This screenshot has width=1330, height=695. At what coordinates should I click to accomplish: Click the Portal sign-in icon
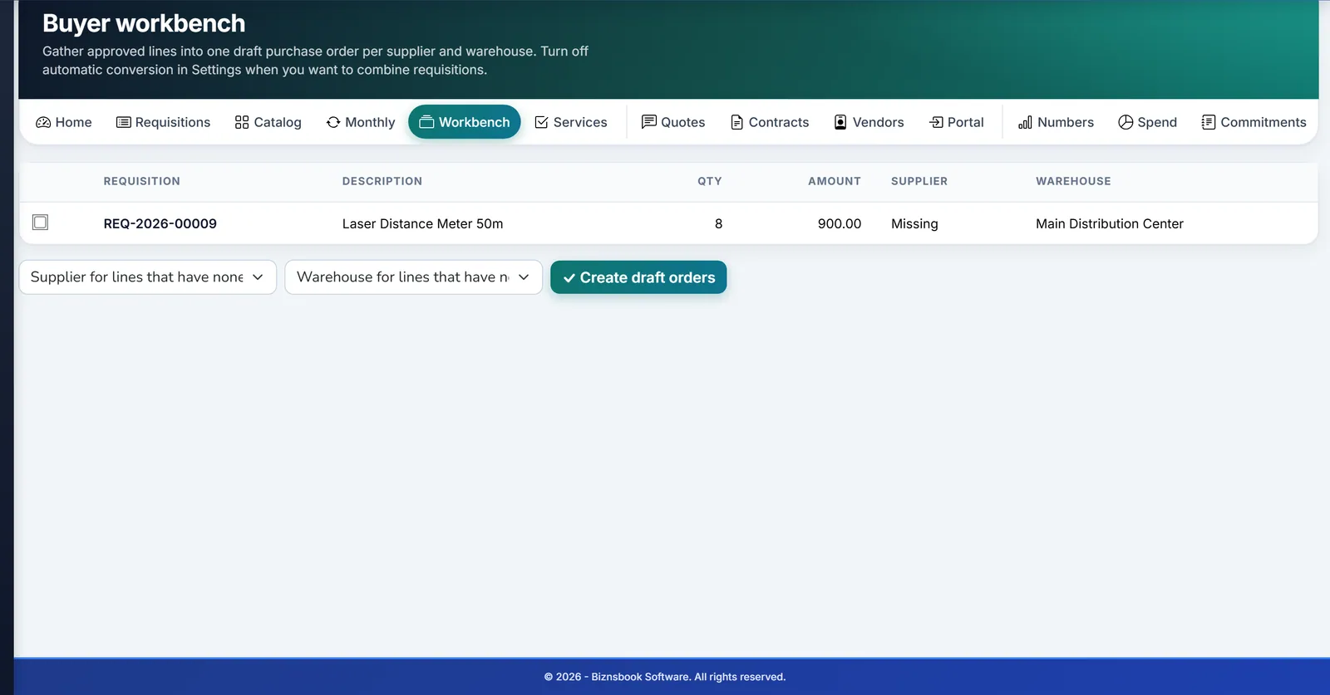pyautogui.click(x=936, y=122)
